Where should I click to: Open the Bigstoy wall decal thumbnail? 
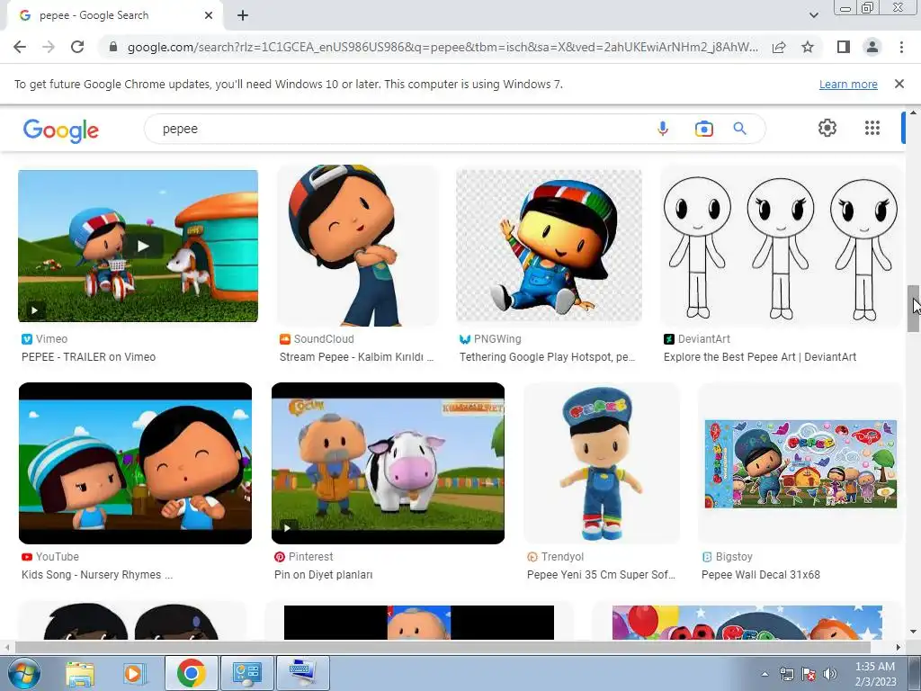coord(800,463)
